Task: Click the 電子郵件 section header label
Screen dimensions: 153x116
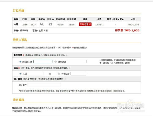Action: click(x=18, y=79)
